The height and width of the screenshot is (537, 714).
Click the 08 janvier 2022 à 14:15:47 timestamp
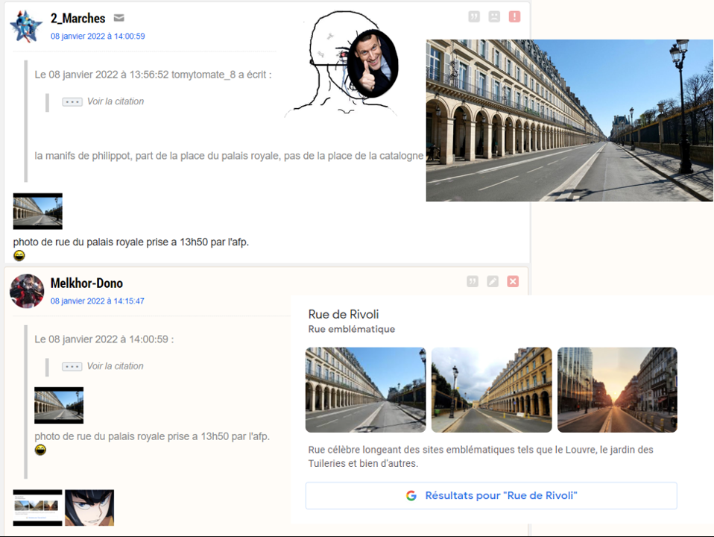click(98, 301)
